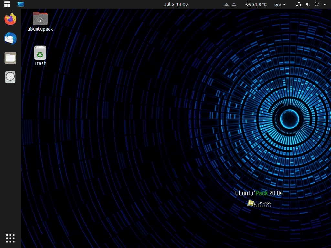Screen dimensions: 331x248
Task: Click the power icon in top bar
Action: tap(317, 4)
